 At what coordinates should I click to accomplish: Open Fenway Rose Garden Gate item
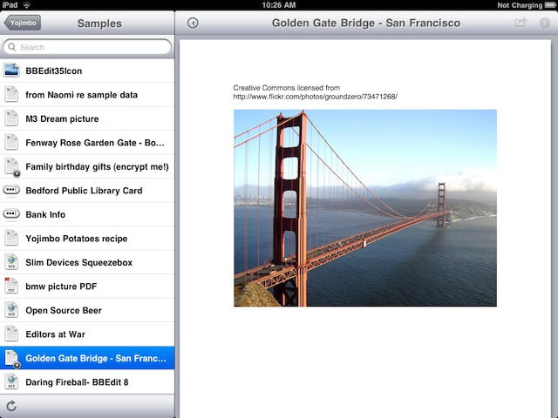95,143
